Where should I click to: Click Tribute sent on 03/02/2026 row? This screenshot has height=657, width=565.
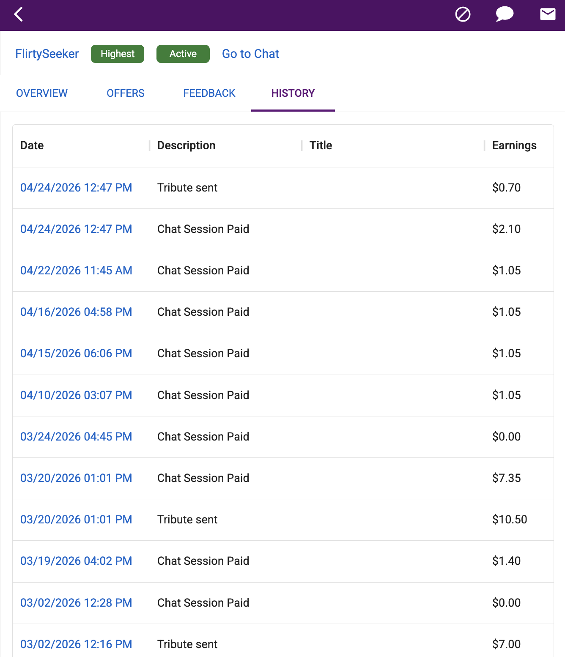coord(187,644)
